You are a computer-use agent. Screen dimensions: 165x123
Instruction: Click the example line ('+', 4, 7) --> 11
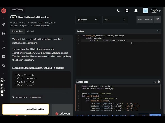pyautogui.click(x=24, y=75)
